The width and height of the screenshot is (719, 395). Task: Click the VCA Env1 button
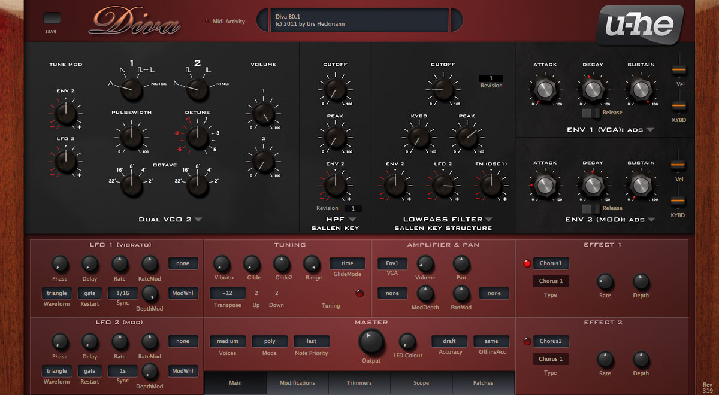coord(392,263)
